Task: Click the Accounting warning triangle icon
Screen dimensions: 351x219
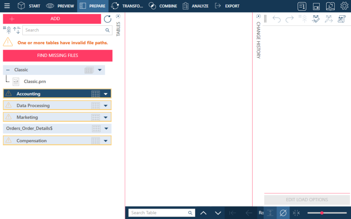Action: point(8,93)
